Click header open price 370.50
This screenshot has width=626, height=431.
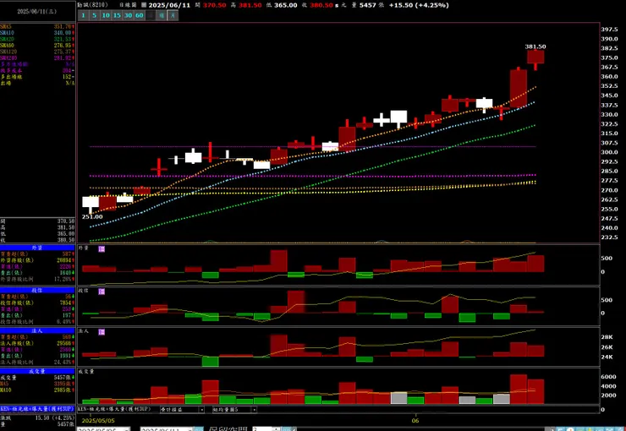pos(214,5)
